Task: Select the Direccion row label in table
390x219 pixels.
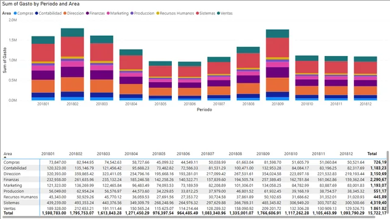Action: click(x=12, y=174)
